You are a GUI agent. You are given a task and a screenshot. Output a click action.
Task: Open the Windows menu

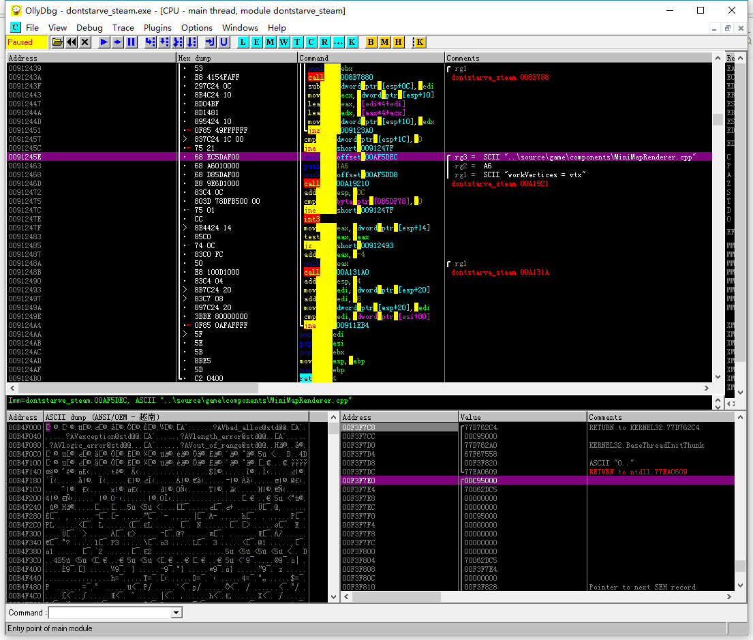tap(240, 28)
